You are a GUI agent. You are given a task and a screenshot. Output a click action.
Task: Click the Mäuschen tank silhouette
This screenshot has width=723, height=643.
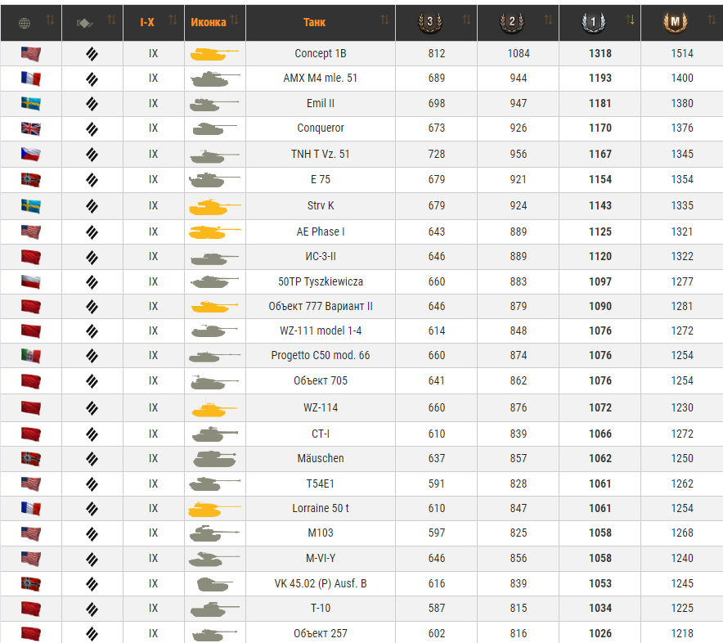click(x=214, y=458)
